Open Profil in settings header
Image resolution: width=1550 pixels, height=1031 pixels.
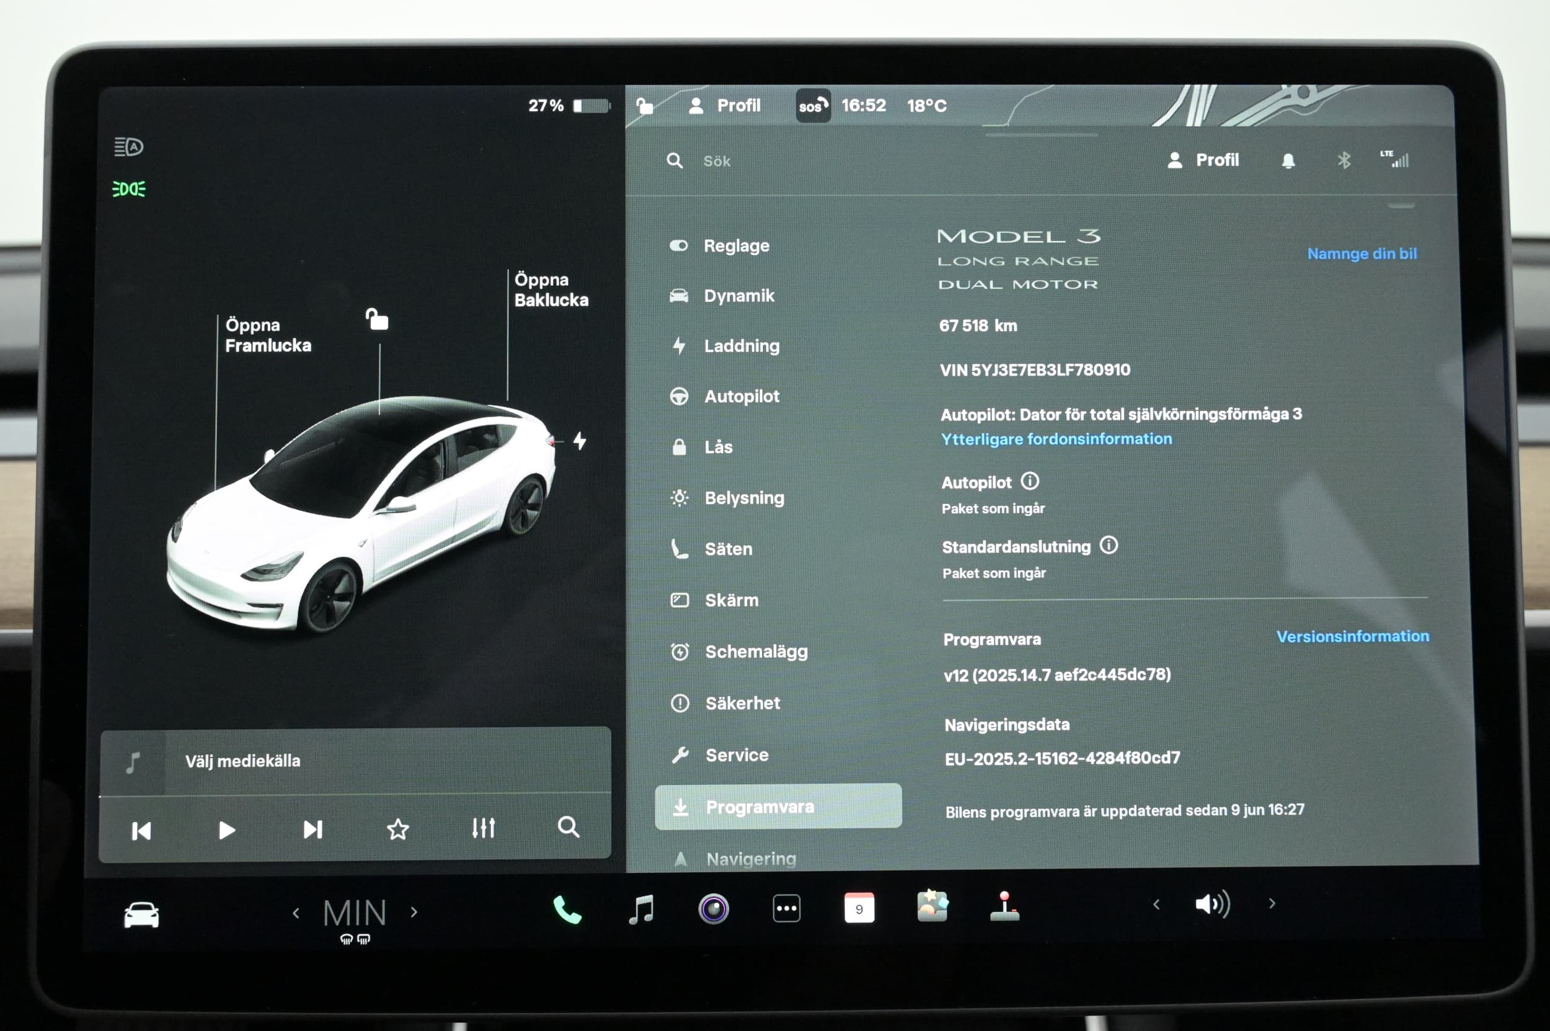[1203, 160]
